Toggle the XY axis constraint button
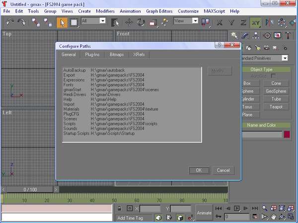 point(255,22)
